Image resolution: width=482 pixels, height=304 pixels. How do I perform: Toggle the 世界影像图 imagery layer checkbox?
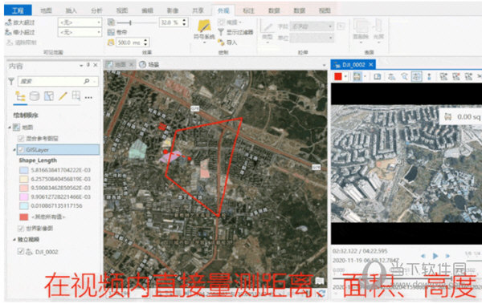(21, 228)
